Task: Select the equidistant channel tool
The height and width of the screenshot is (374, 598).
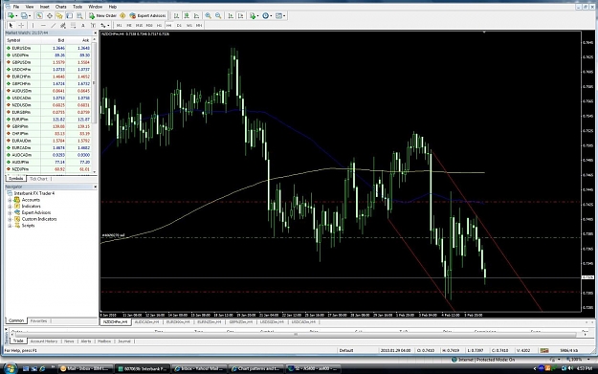Action: click(63, 25)
